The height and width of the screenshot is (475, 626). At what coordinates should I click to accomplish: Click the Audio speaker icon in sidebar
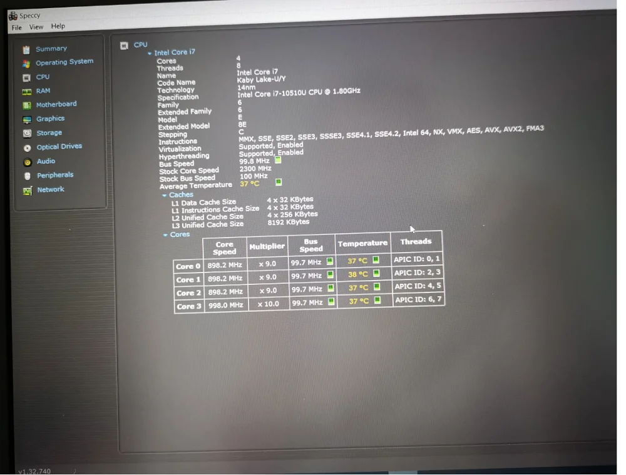[27, 162]
